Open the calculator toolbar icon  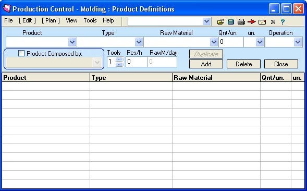231,22
